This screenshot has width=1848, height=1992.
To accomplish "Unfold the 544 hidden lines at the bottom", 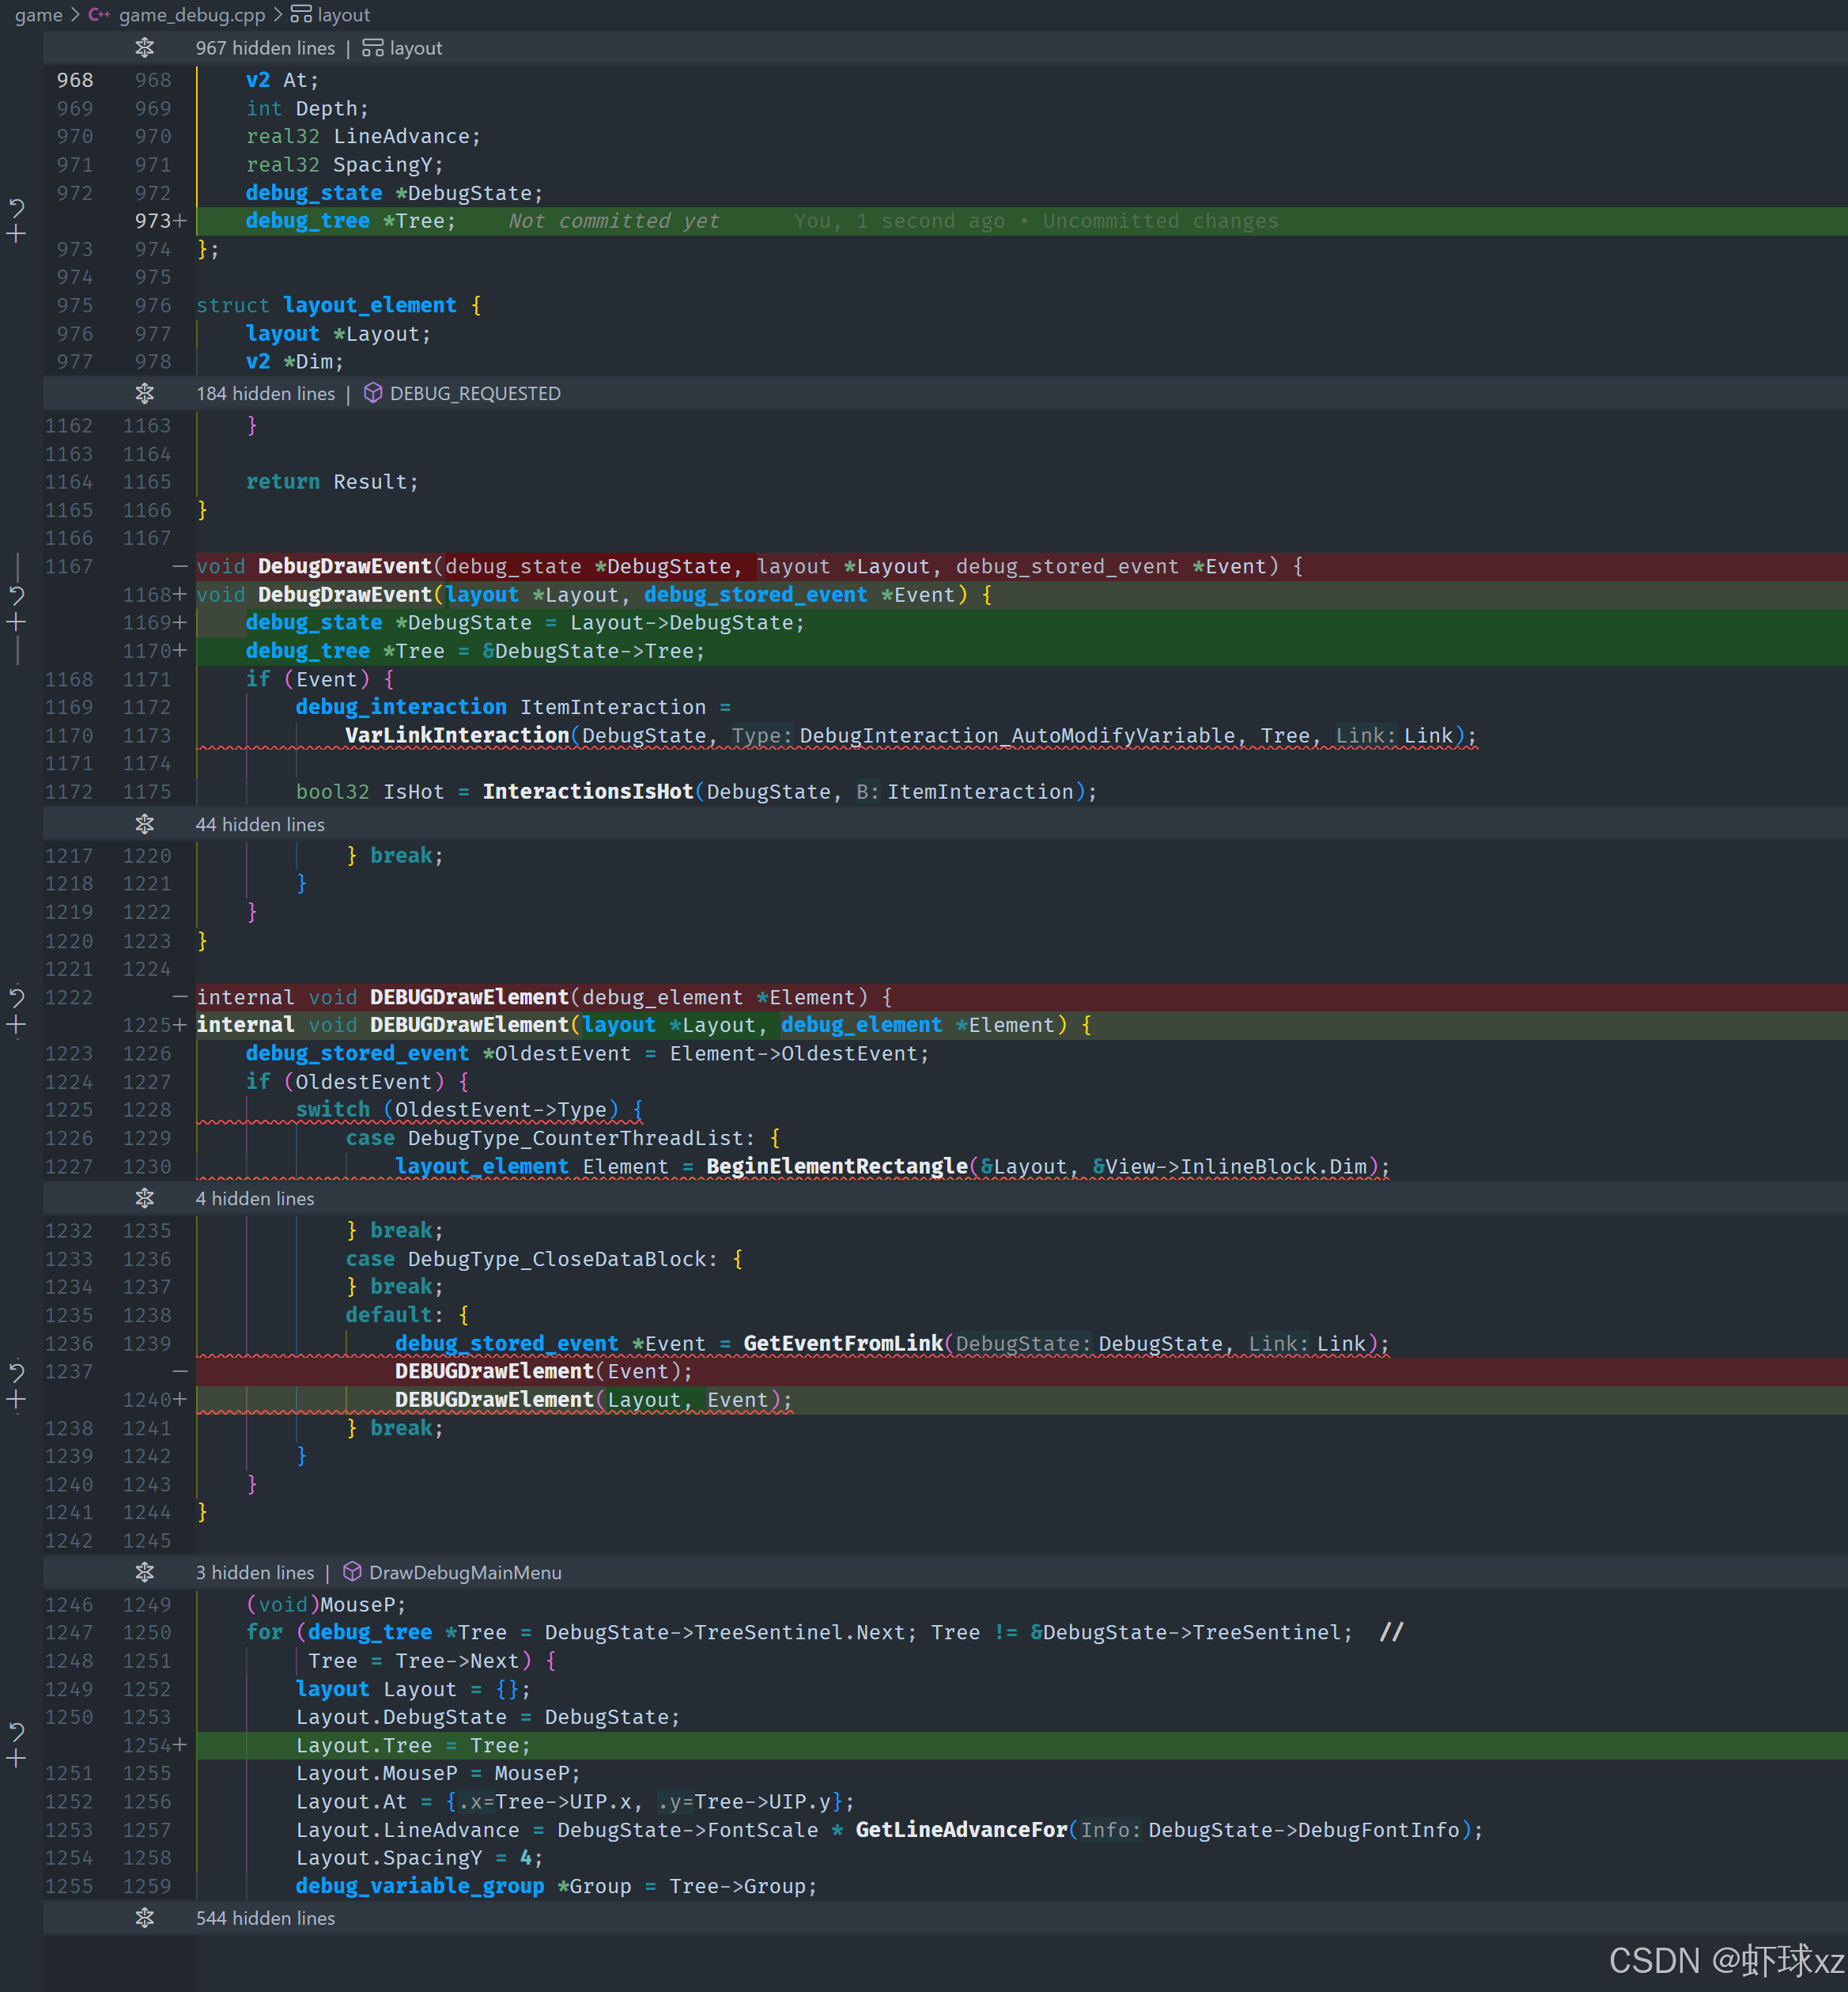I will point(145,1919).
